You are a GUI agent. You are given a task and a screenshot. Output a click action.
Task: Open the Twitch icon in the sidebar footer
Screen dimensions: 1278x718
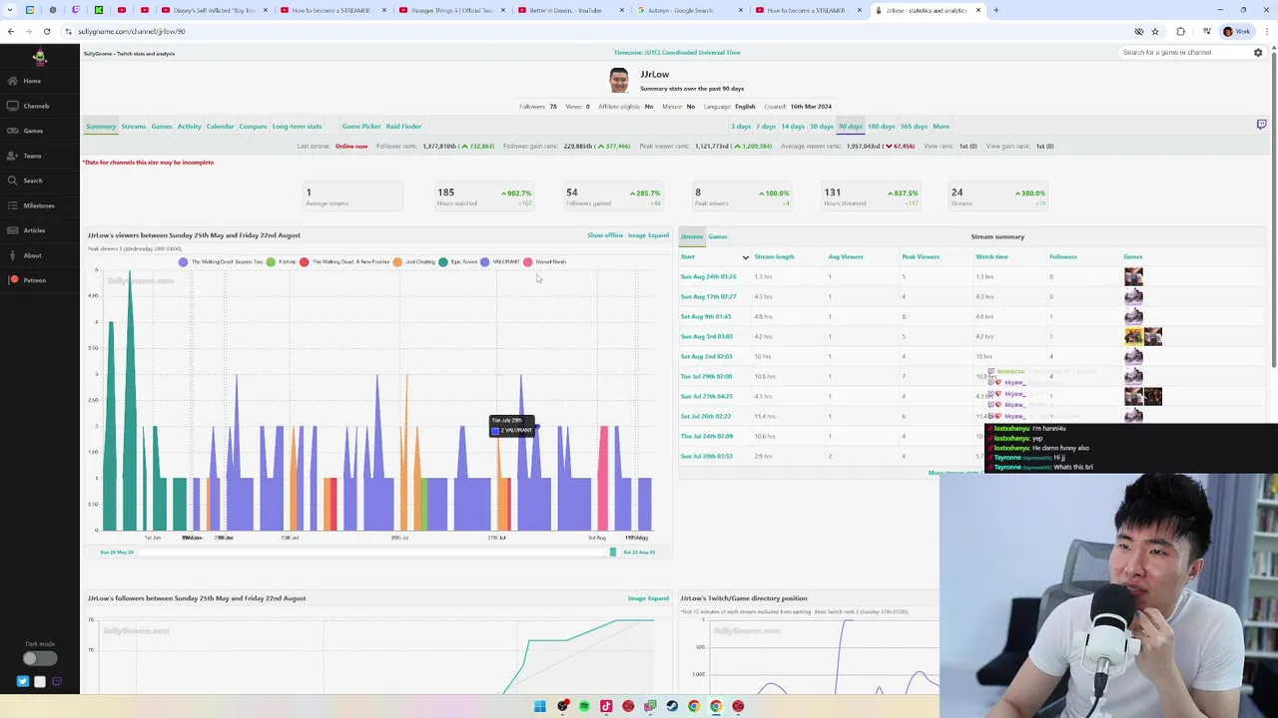(x=57, y=682)
